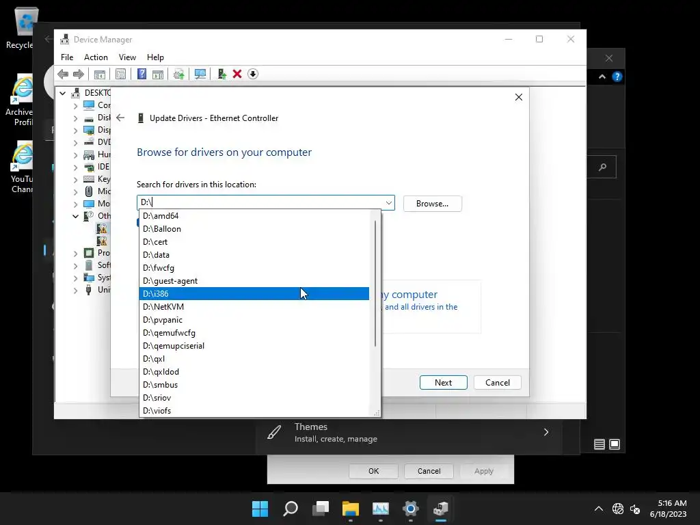Select D:\qxldod from the list
This screenshot has height=525, width=700.
point(254,371)
